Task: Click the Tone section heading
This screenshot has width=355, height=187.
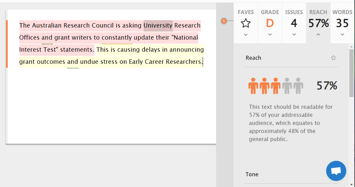Action: tap(252, 174)
